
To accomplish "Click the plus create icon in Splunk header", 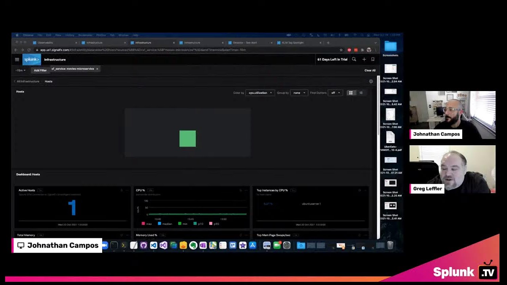I will (x=364, y=59).
